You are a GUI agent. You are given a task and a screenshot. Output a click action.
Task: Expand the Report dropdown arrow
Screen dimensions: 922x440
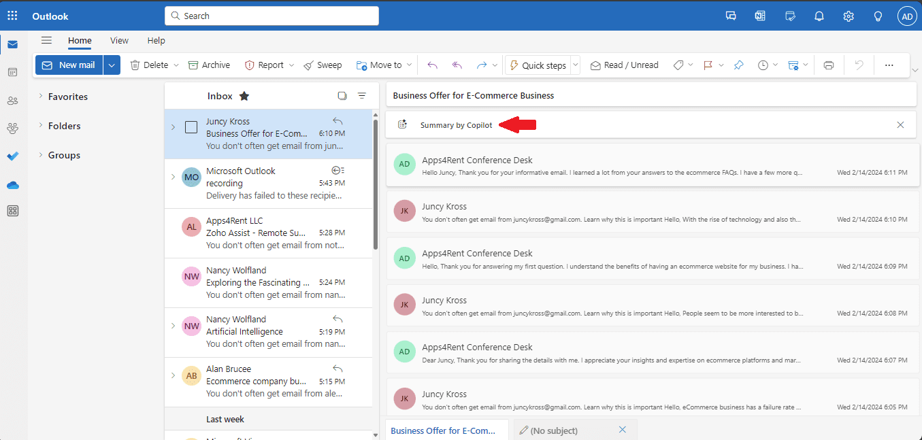(x=292, y=65)
